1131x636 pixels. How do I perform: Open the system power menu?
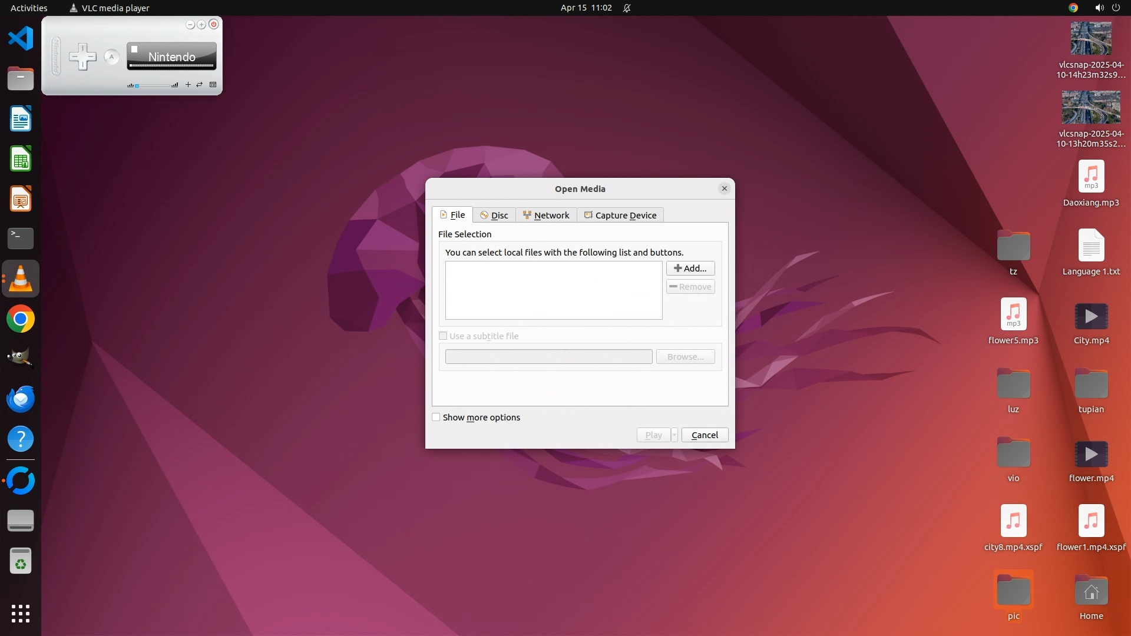[1116, 8]
